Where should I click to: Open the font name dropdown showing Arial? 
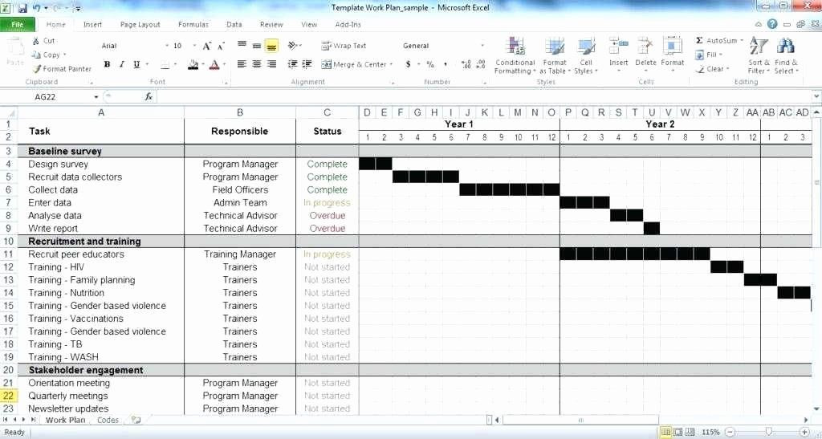pos(167,46)
